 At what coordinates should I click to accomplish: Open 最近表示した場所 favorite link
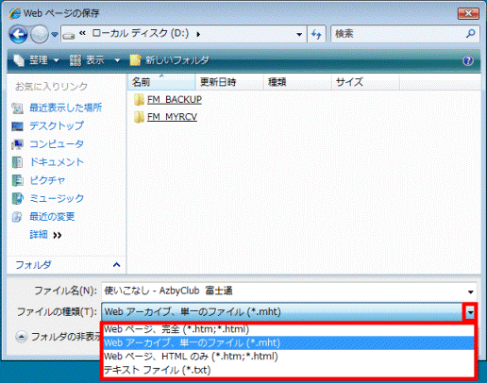(66, 108)
